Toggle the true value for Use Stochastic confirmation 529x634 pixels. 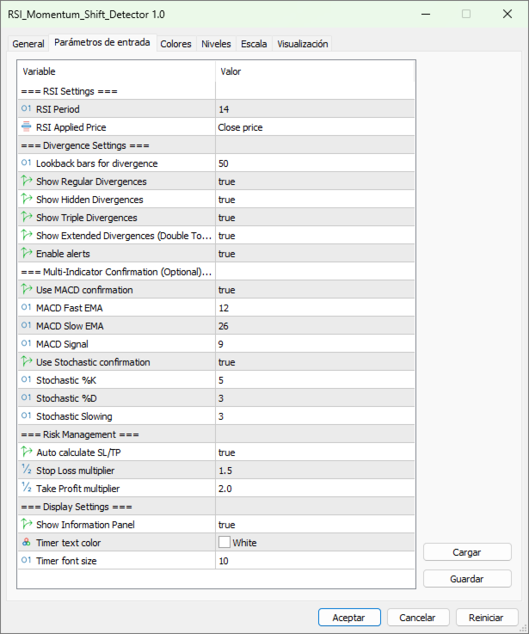pyautogui.click(x=315, y=362)
